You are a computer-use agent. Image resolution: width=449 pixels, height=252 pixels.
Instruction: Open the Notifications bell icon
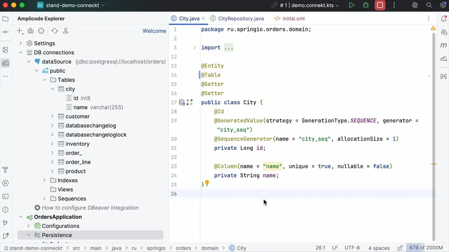pyautogui.click(x=443, y=19)
